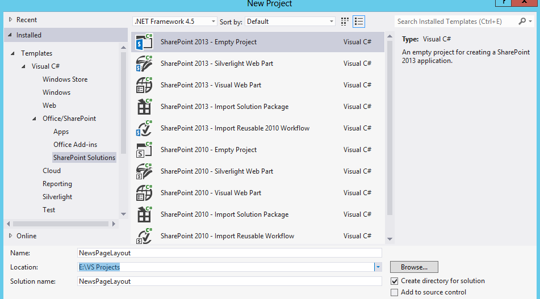Click template list scroll up arrow
The height and width of the screenshot is (299, 540).
click(x=390, y=36)
